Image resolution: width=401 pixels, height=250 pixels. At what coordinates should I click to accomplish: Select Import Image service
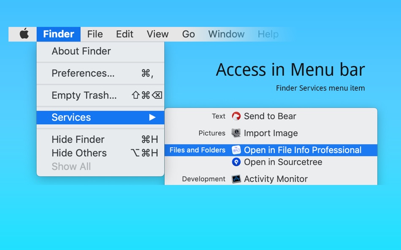271,133
